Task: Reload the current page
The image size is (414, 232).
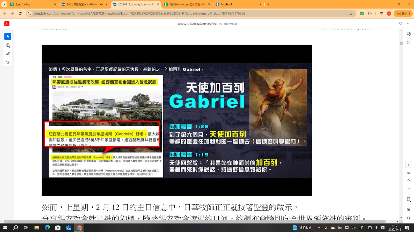Action: 20,13
